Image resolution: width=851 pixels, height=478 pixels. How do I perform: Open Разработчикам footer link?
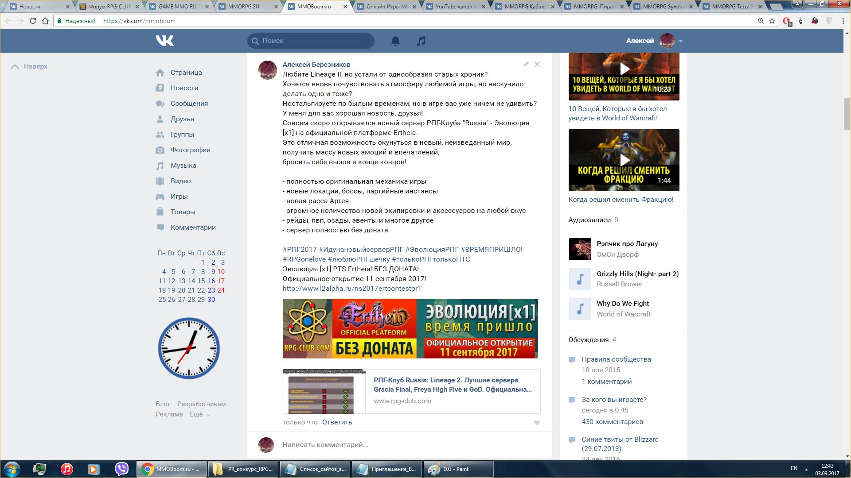pyautogui.click(x=201, y=404)
